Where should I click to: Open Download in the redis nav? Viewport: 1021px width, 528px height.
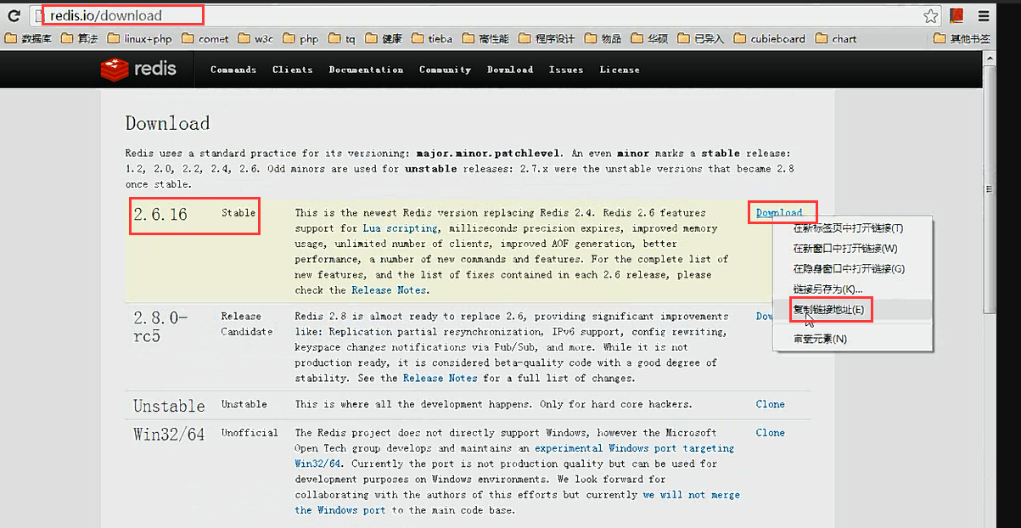510,70
